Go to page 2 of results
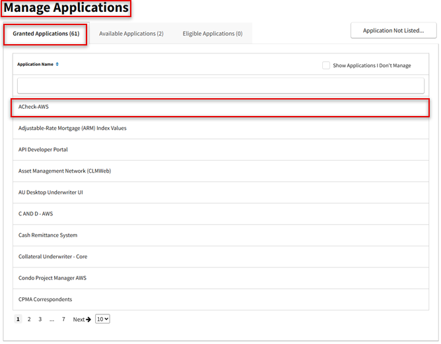441x344 pixels. (29, 320)
